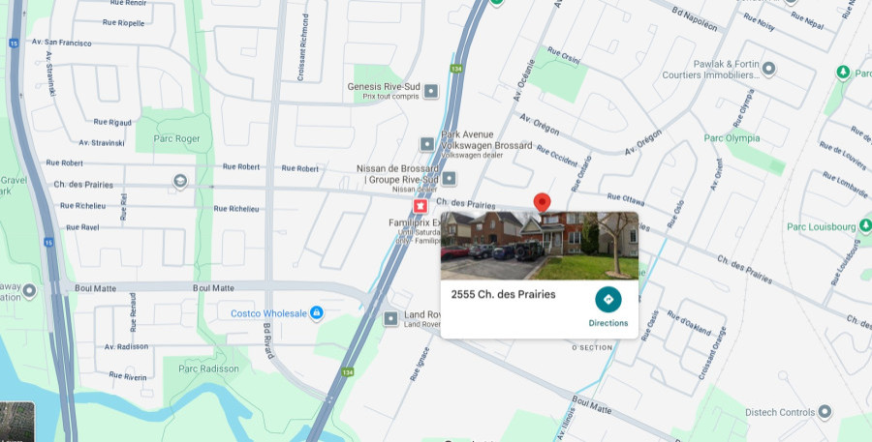872x442 pixels.
Task: Click the red location pin marker
Action: [x=542, y=202]
